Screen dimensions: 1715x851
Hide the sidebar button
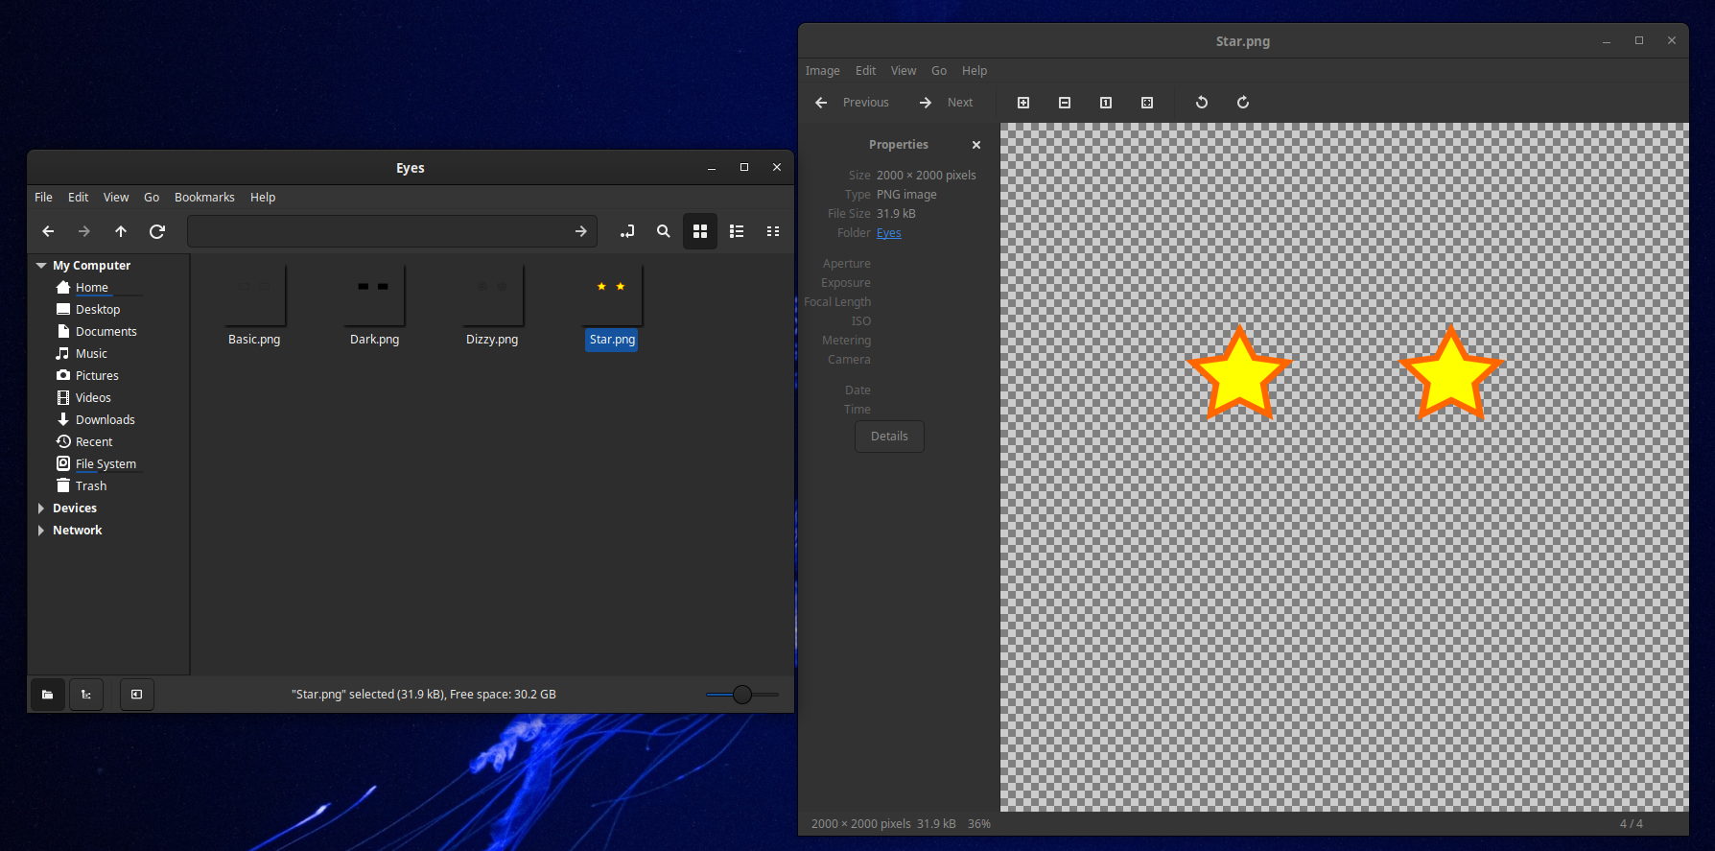point(137,695)
